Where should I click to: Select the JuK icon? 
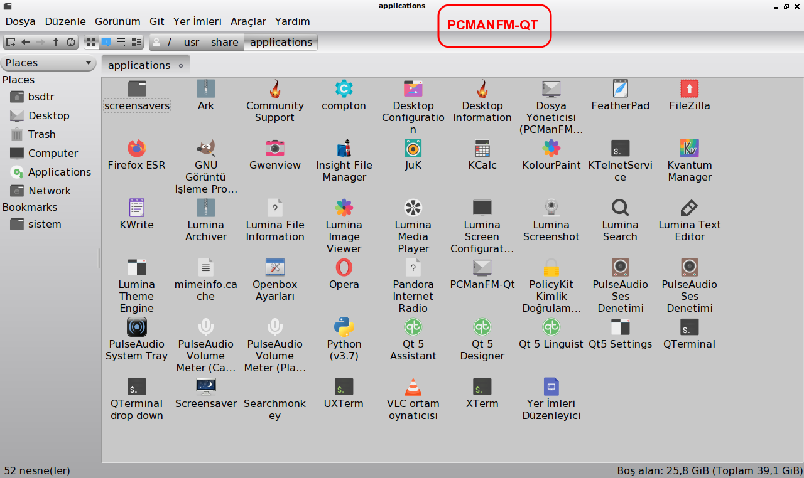[413, 148]
